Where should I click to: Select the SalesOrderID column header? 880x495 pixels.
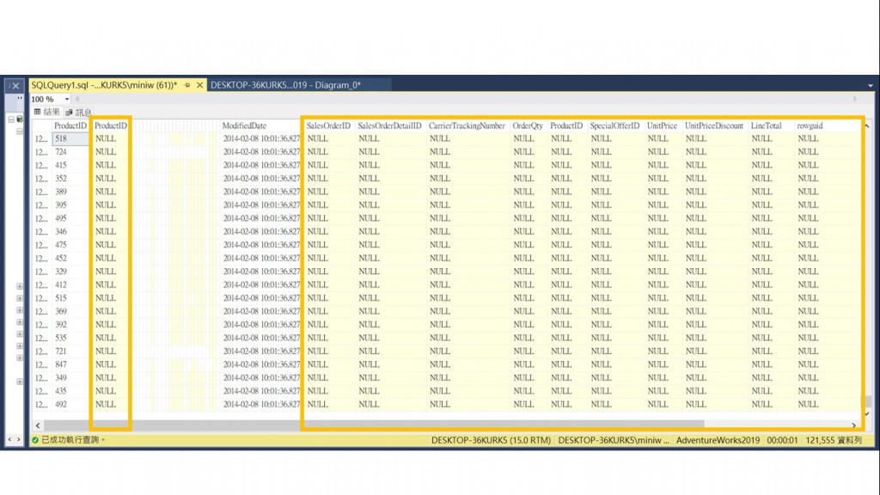328,125
